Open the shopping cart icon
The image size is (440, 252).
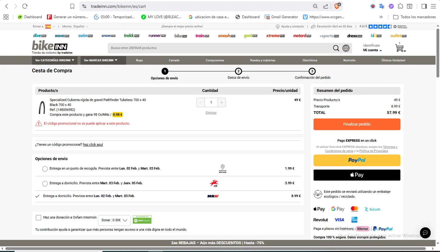pyautogui.click(x=400, y=48)
